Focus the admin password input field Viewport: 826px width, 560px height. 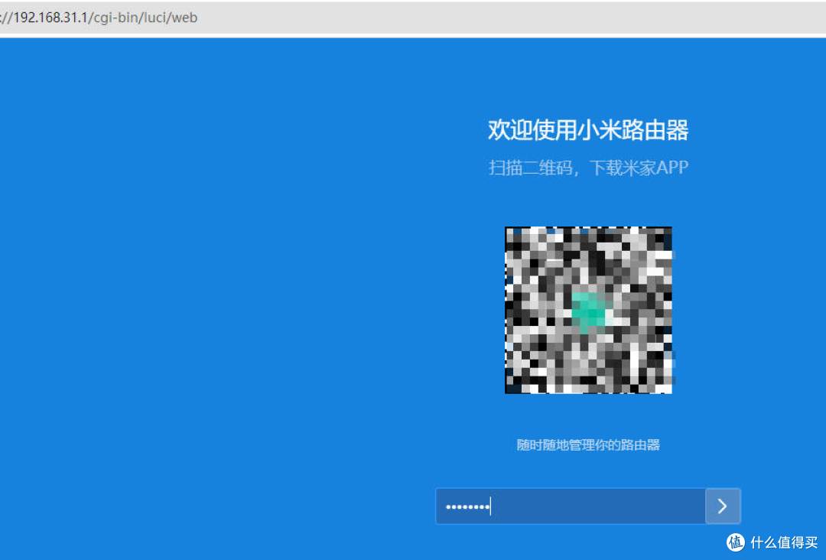pyautogui.click(x=571, y=506)
